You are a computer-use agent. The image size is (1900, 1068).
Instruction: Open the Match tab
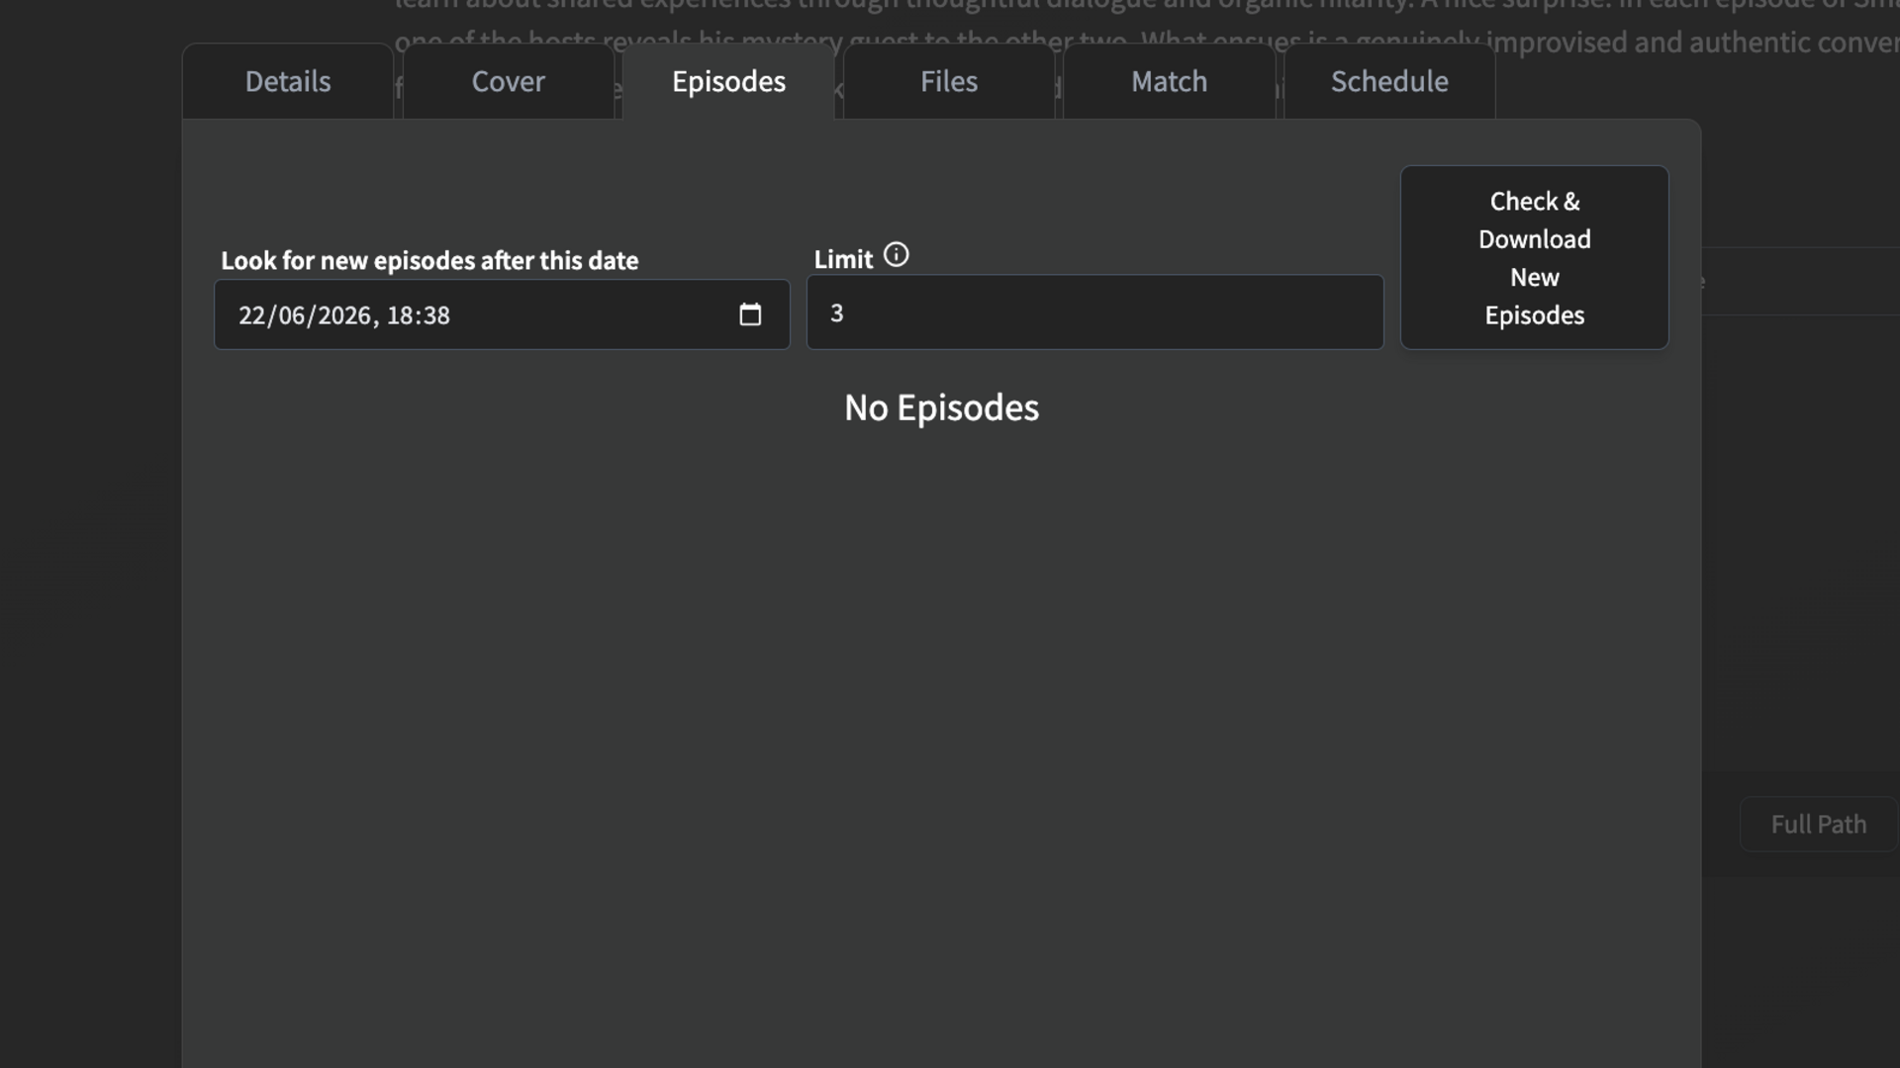click(x=1169, y=81)
